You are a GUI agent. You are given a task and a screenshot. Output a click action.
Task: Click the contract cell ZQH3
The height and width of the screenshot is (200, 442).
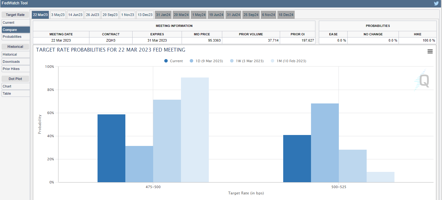(x=111, y=40)
